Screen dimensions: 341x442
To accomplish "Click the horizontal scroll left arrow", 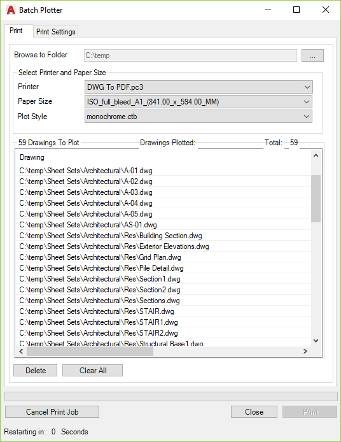I will point(21,351).
